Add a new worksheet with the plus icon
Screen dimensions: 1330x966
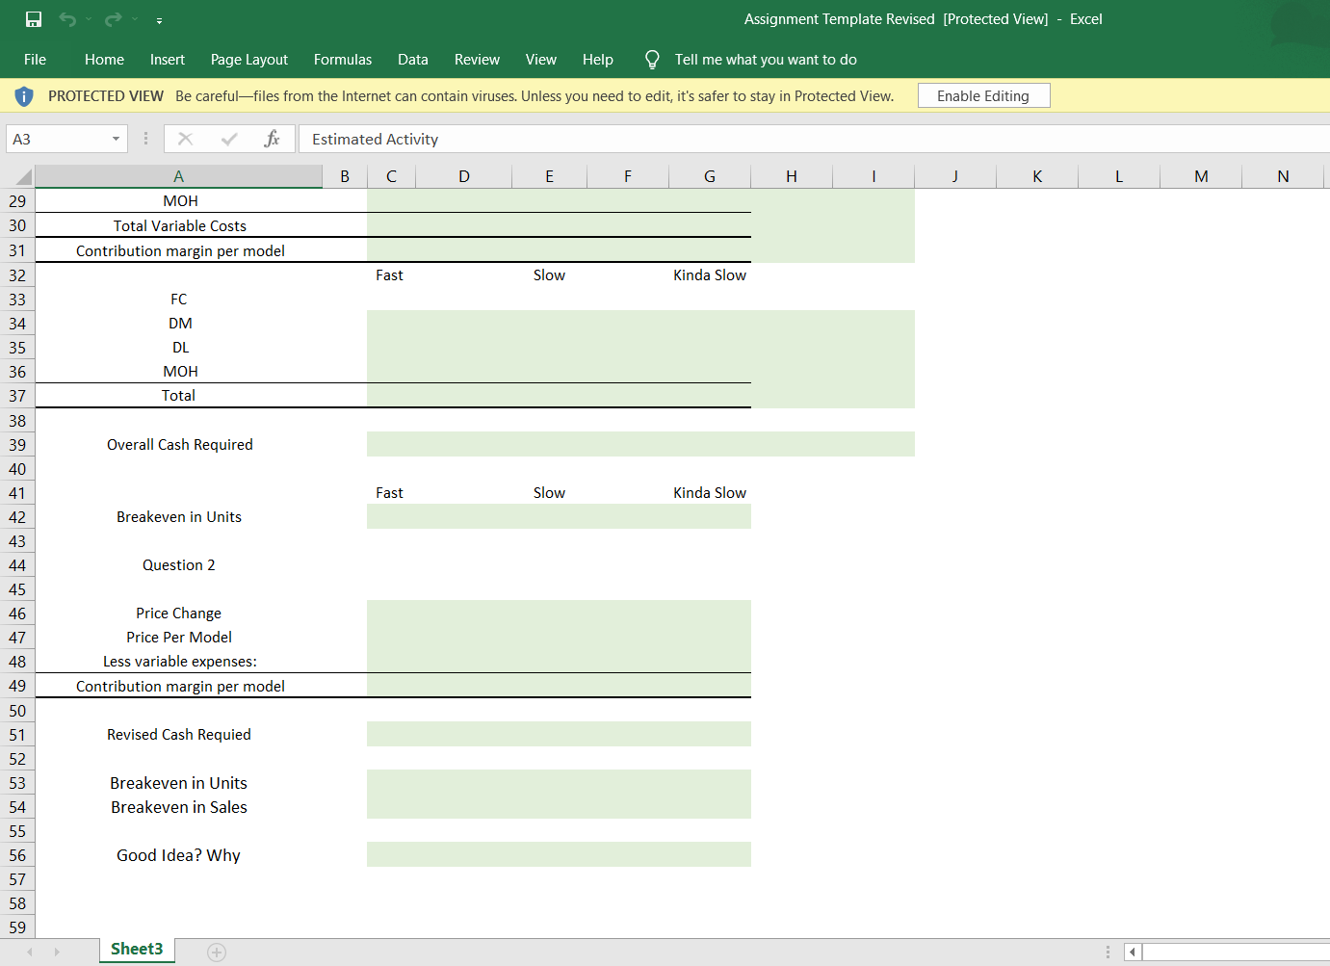click(x=216, y=952)
